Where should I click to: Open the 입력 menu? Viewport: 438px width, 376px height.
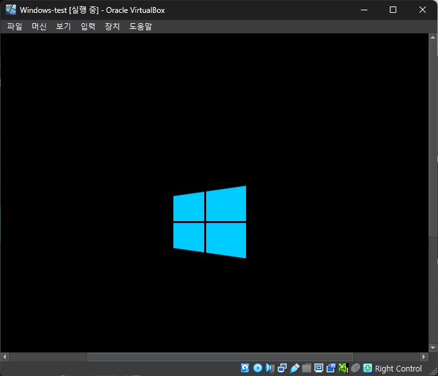(x=88, y=26)
